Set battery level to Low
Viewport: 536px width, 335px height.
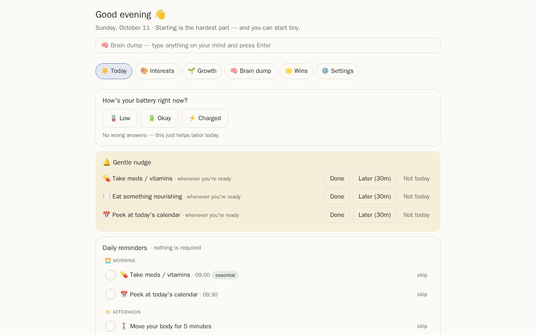120,118
